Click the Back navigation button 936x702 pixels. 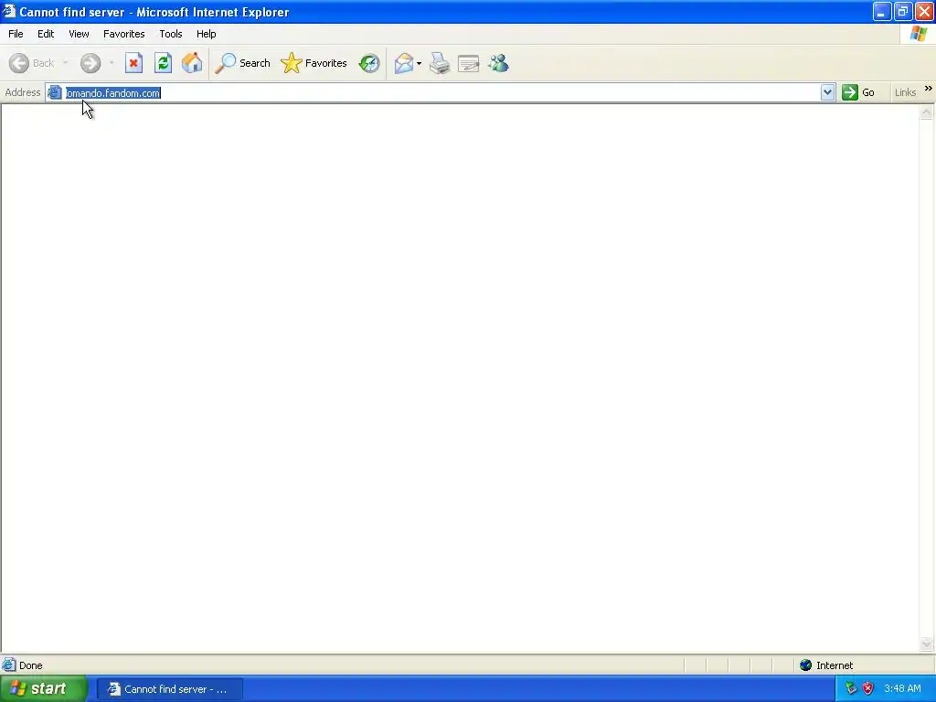click(x=32, y=63)
